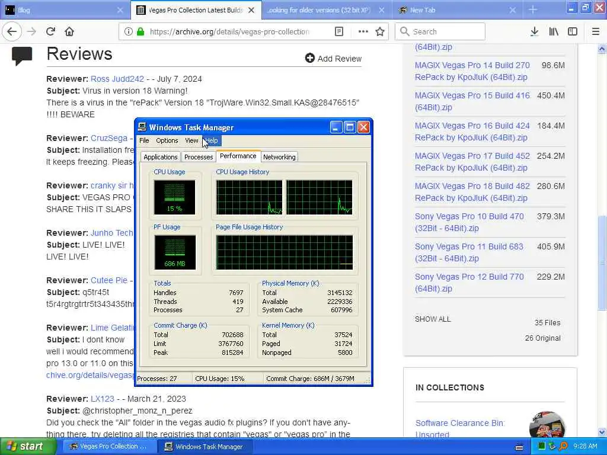The image size is (607, 455).
Task: Click scrollbar down arrow on page
Action: coord(602,432)
